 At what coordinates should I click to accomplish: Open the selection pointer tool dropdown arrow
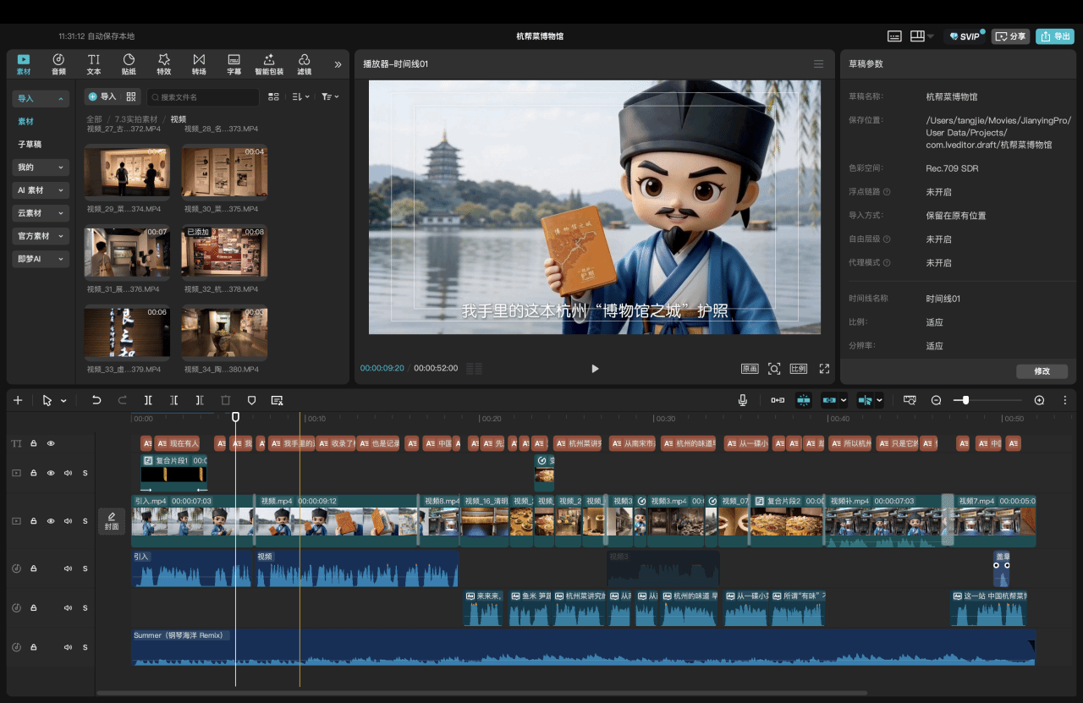click(x=63, y=401)
